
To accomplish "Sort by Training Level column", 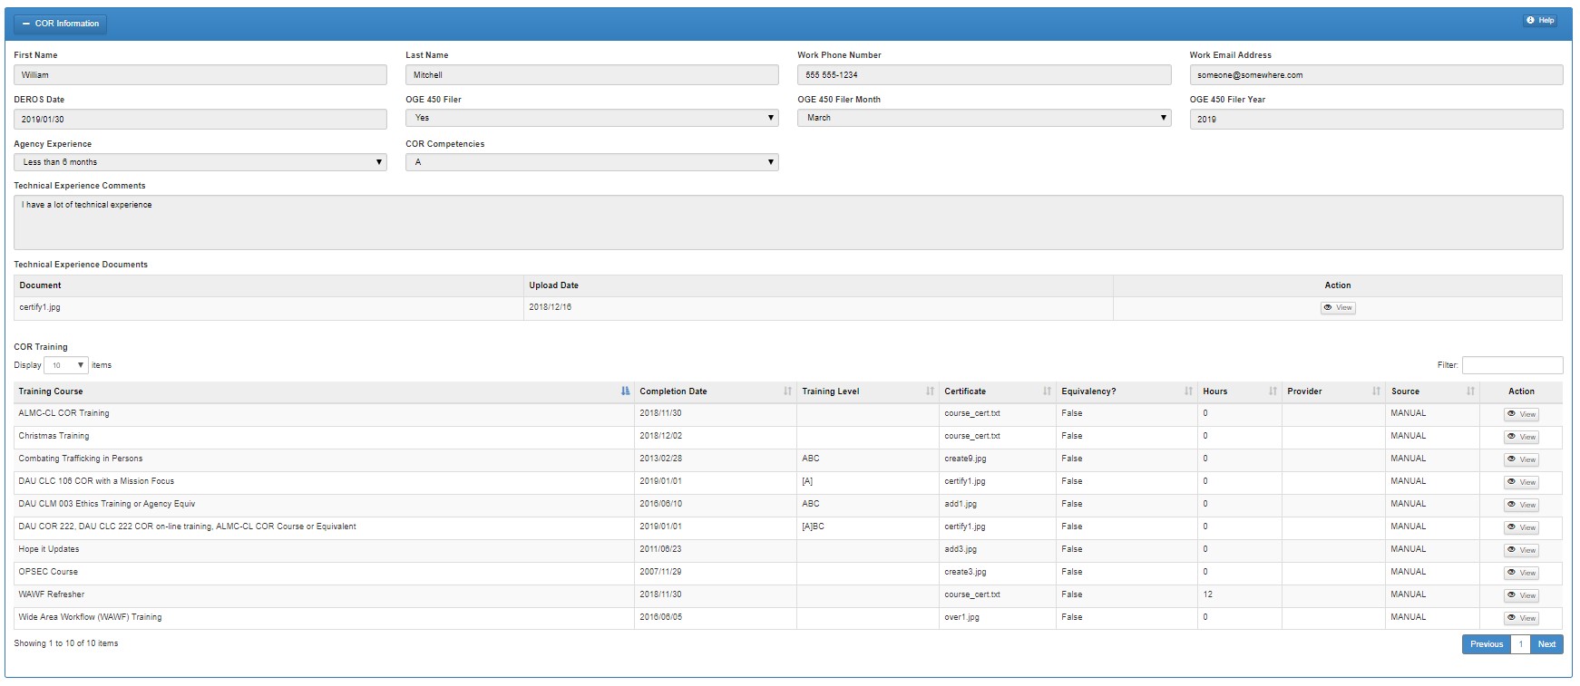I will click(x=868, y=391).
